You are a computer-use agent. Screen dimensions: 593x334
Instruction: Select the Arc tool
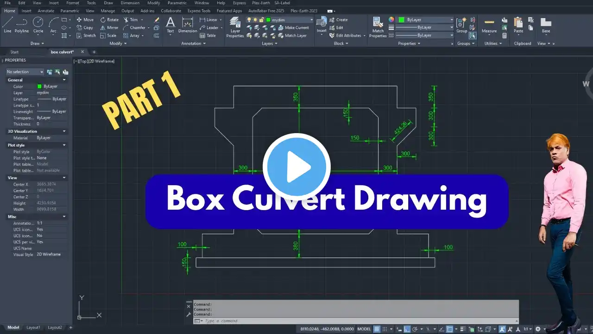(x=53, y=25)
